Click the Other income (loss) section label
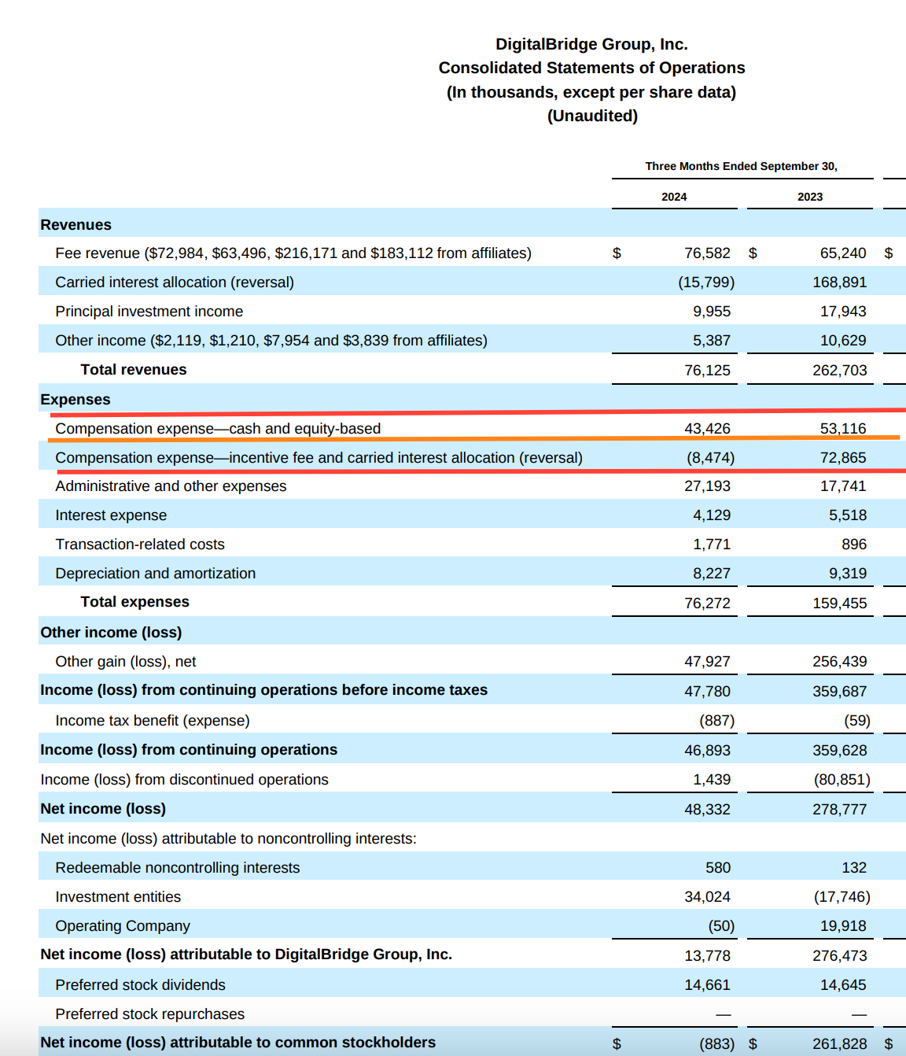This screenshot has height=1056, width=906. [111, 633]
